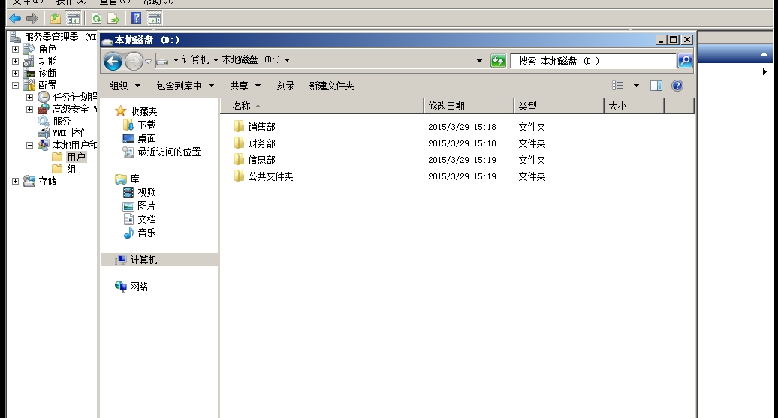Select 用户 folder in Server Manager tree
Image resolution: width=778 pixels, height=418 pixels.
coord(77,157)
